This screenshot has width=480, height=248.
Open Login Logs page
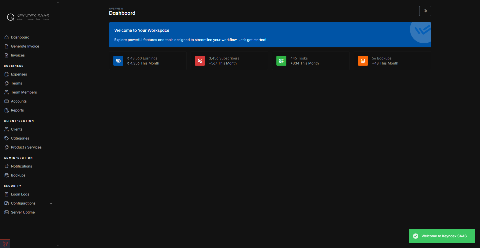(20, 194)
